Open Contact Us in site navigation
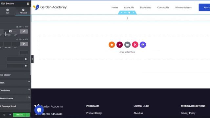The height and width of the screenshot is (118, 210). click(163, 8)
